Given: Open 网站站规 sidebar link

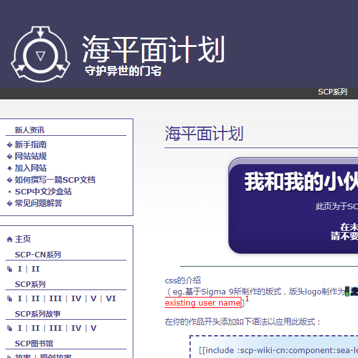Looking at the screenshot, I should tap(31, 156).
